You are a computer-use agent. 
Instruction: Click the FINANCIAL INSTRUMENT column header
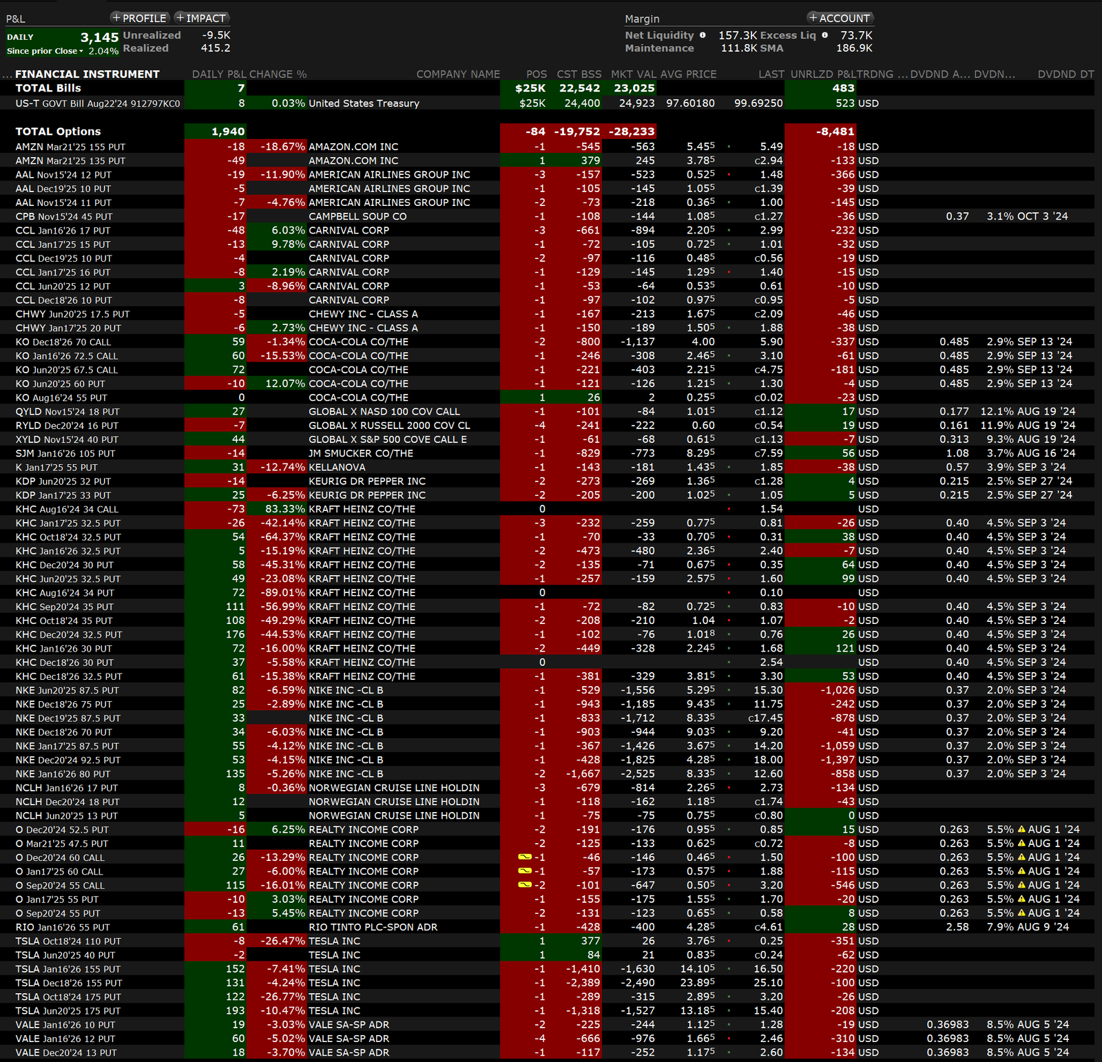pyautogui.click(x=87, y=74)
